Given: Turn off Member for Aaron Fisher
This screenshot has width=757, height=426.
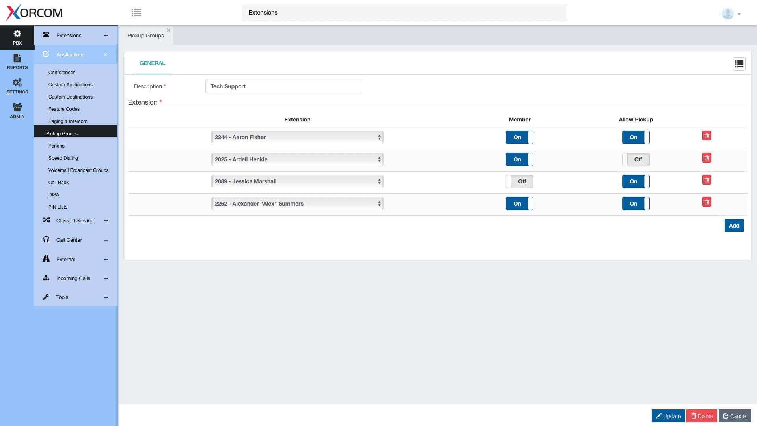Looking at the screenshot, I should click(519, 137).
